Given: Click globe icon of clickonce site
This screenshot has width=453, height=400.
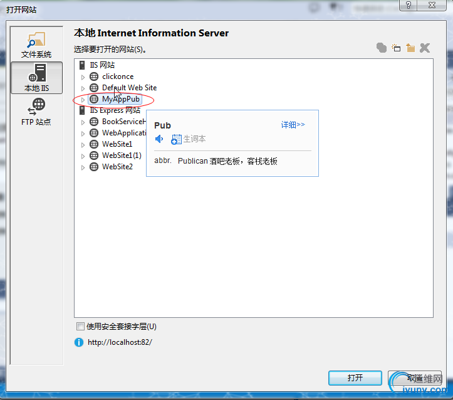Looking at the screenshot, I should point(94,76).
